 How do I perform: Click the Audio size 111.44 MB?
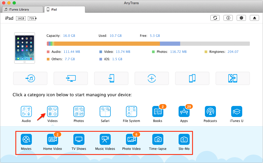(x=72, y=52)
